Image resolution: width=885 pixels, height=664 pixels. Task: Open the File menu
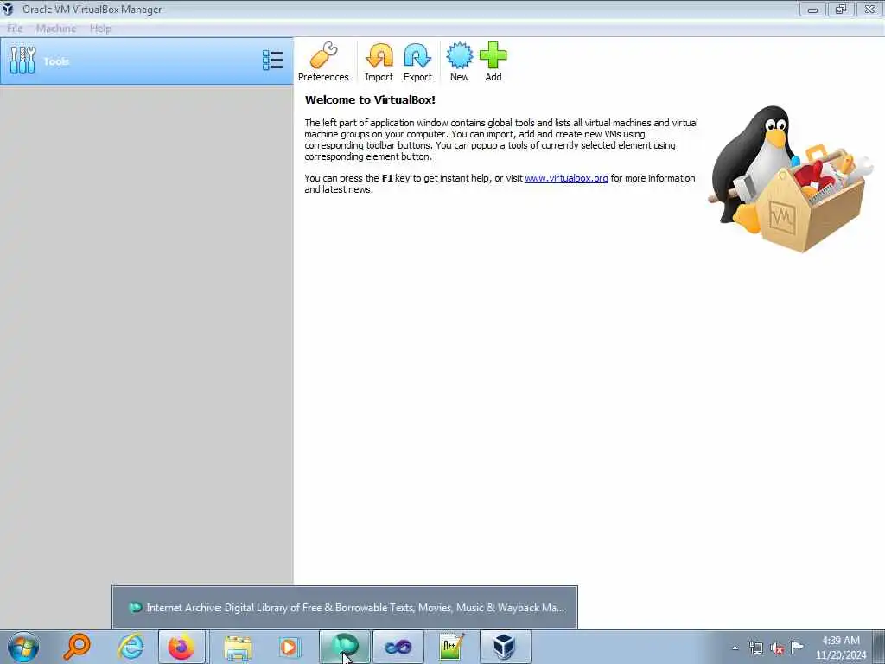tap(16, 29)
